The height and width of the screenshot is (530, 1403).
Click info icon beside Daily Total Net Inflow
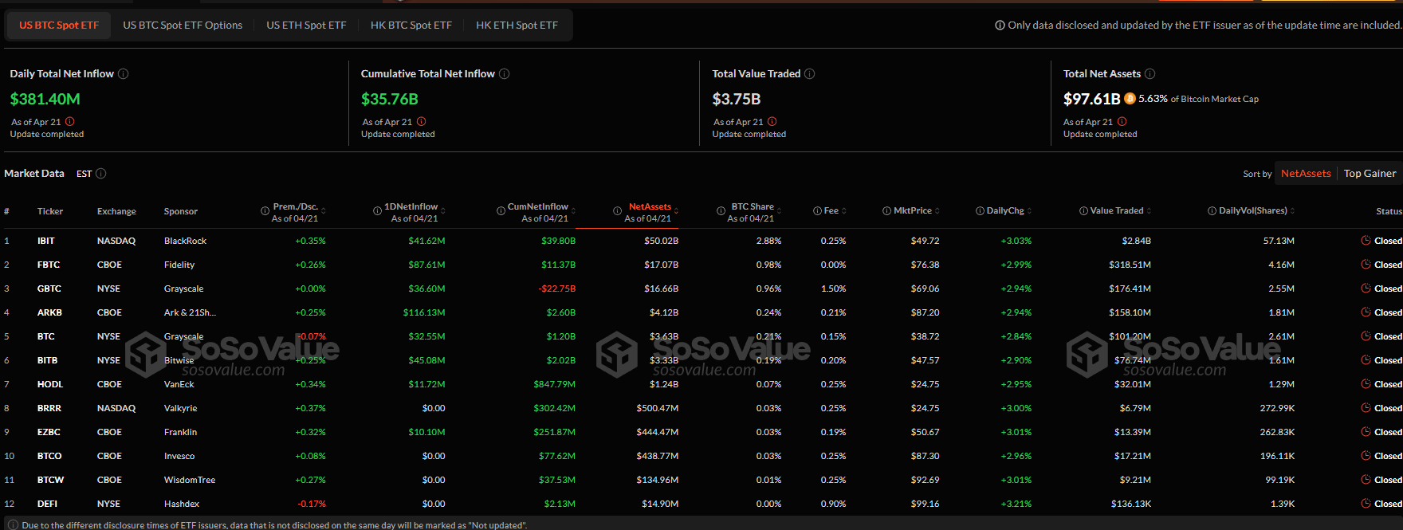(x=124, y=73)
